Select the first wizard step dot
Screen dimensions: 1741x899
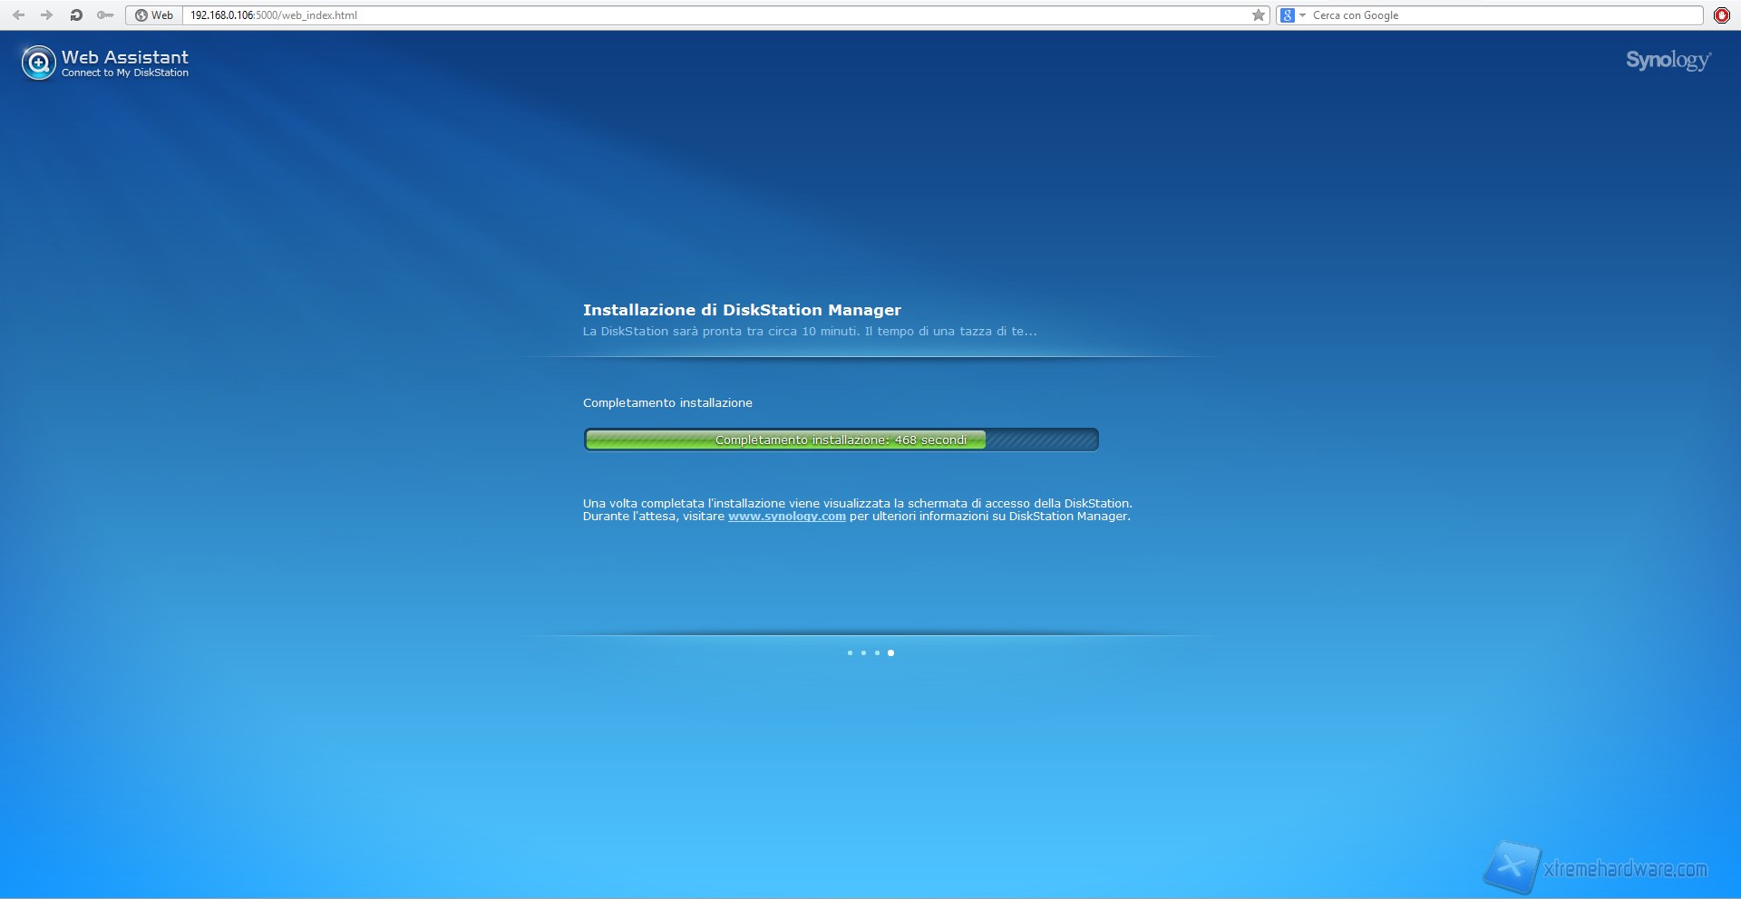tap(850, 652)
